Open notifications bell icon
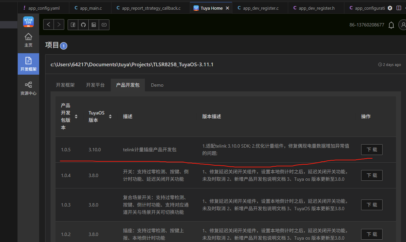This screenshot has width=406, height=242. (x=391, y=25)
